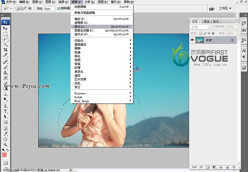
Task: Switch to the 通道 channels tab
Action: [x=206, y=21]
